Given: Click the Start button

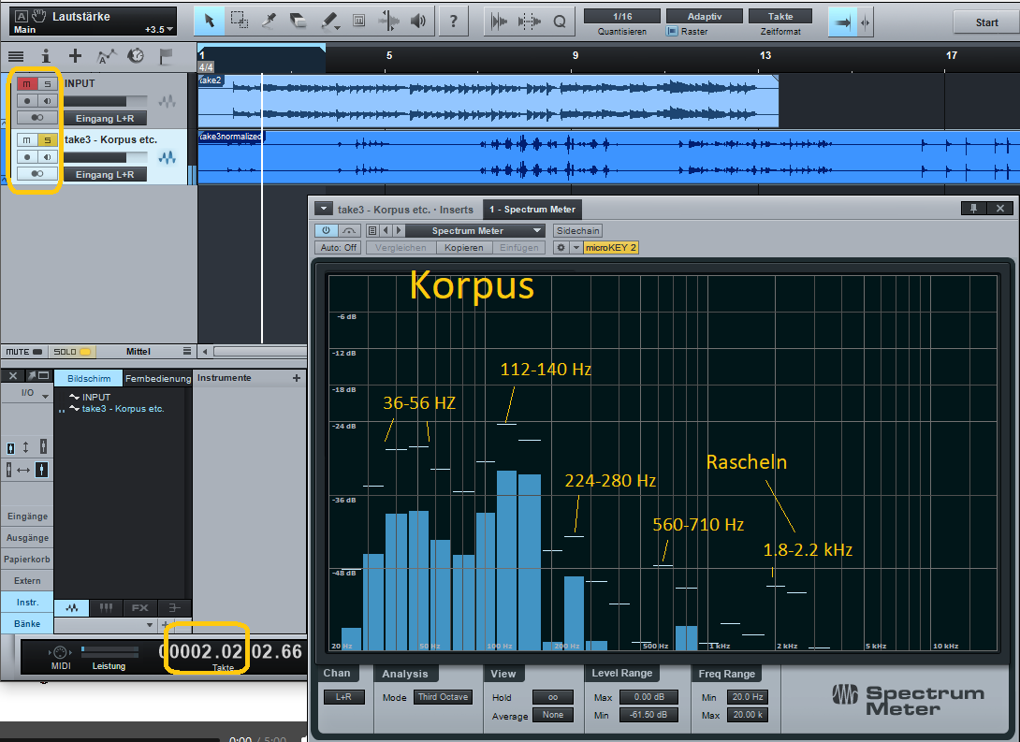Looking at the screenshot, I should pos(986,22).
